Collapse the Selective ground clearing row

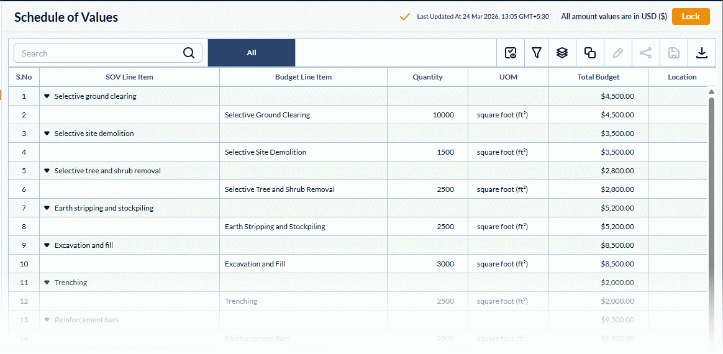(47, 96)
